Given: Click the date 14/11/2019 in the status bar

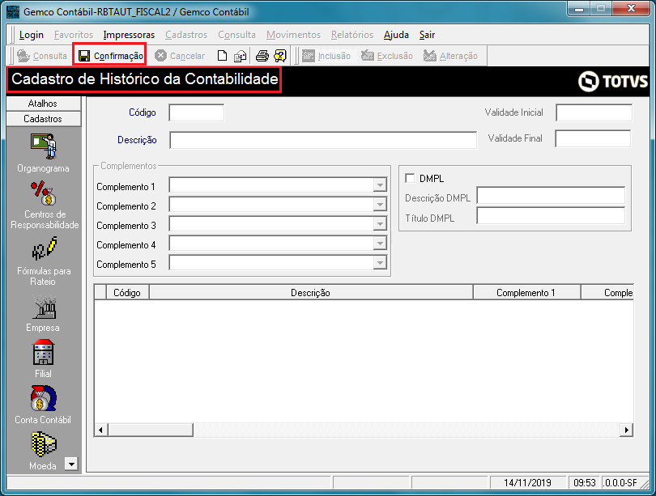Looking at the screenshot, I should pyautogui.click(x=527, y=482).
